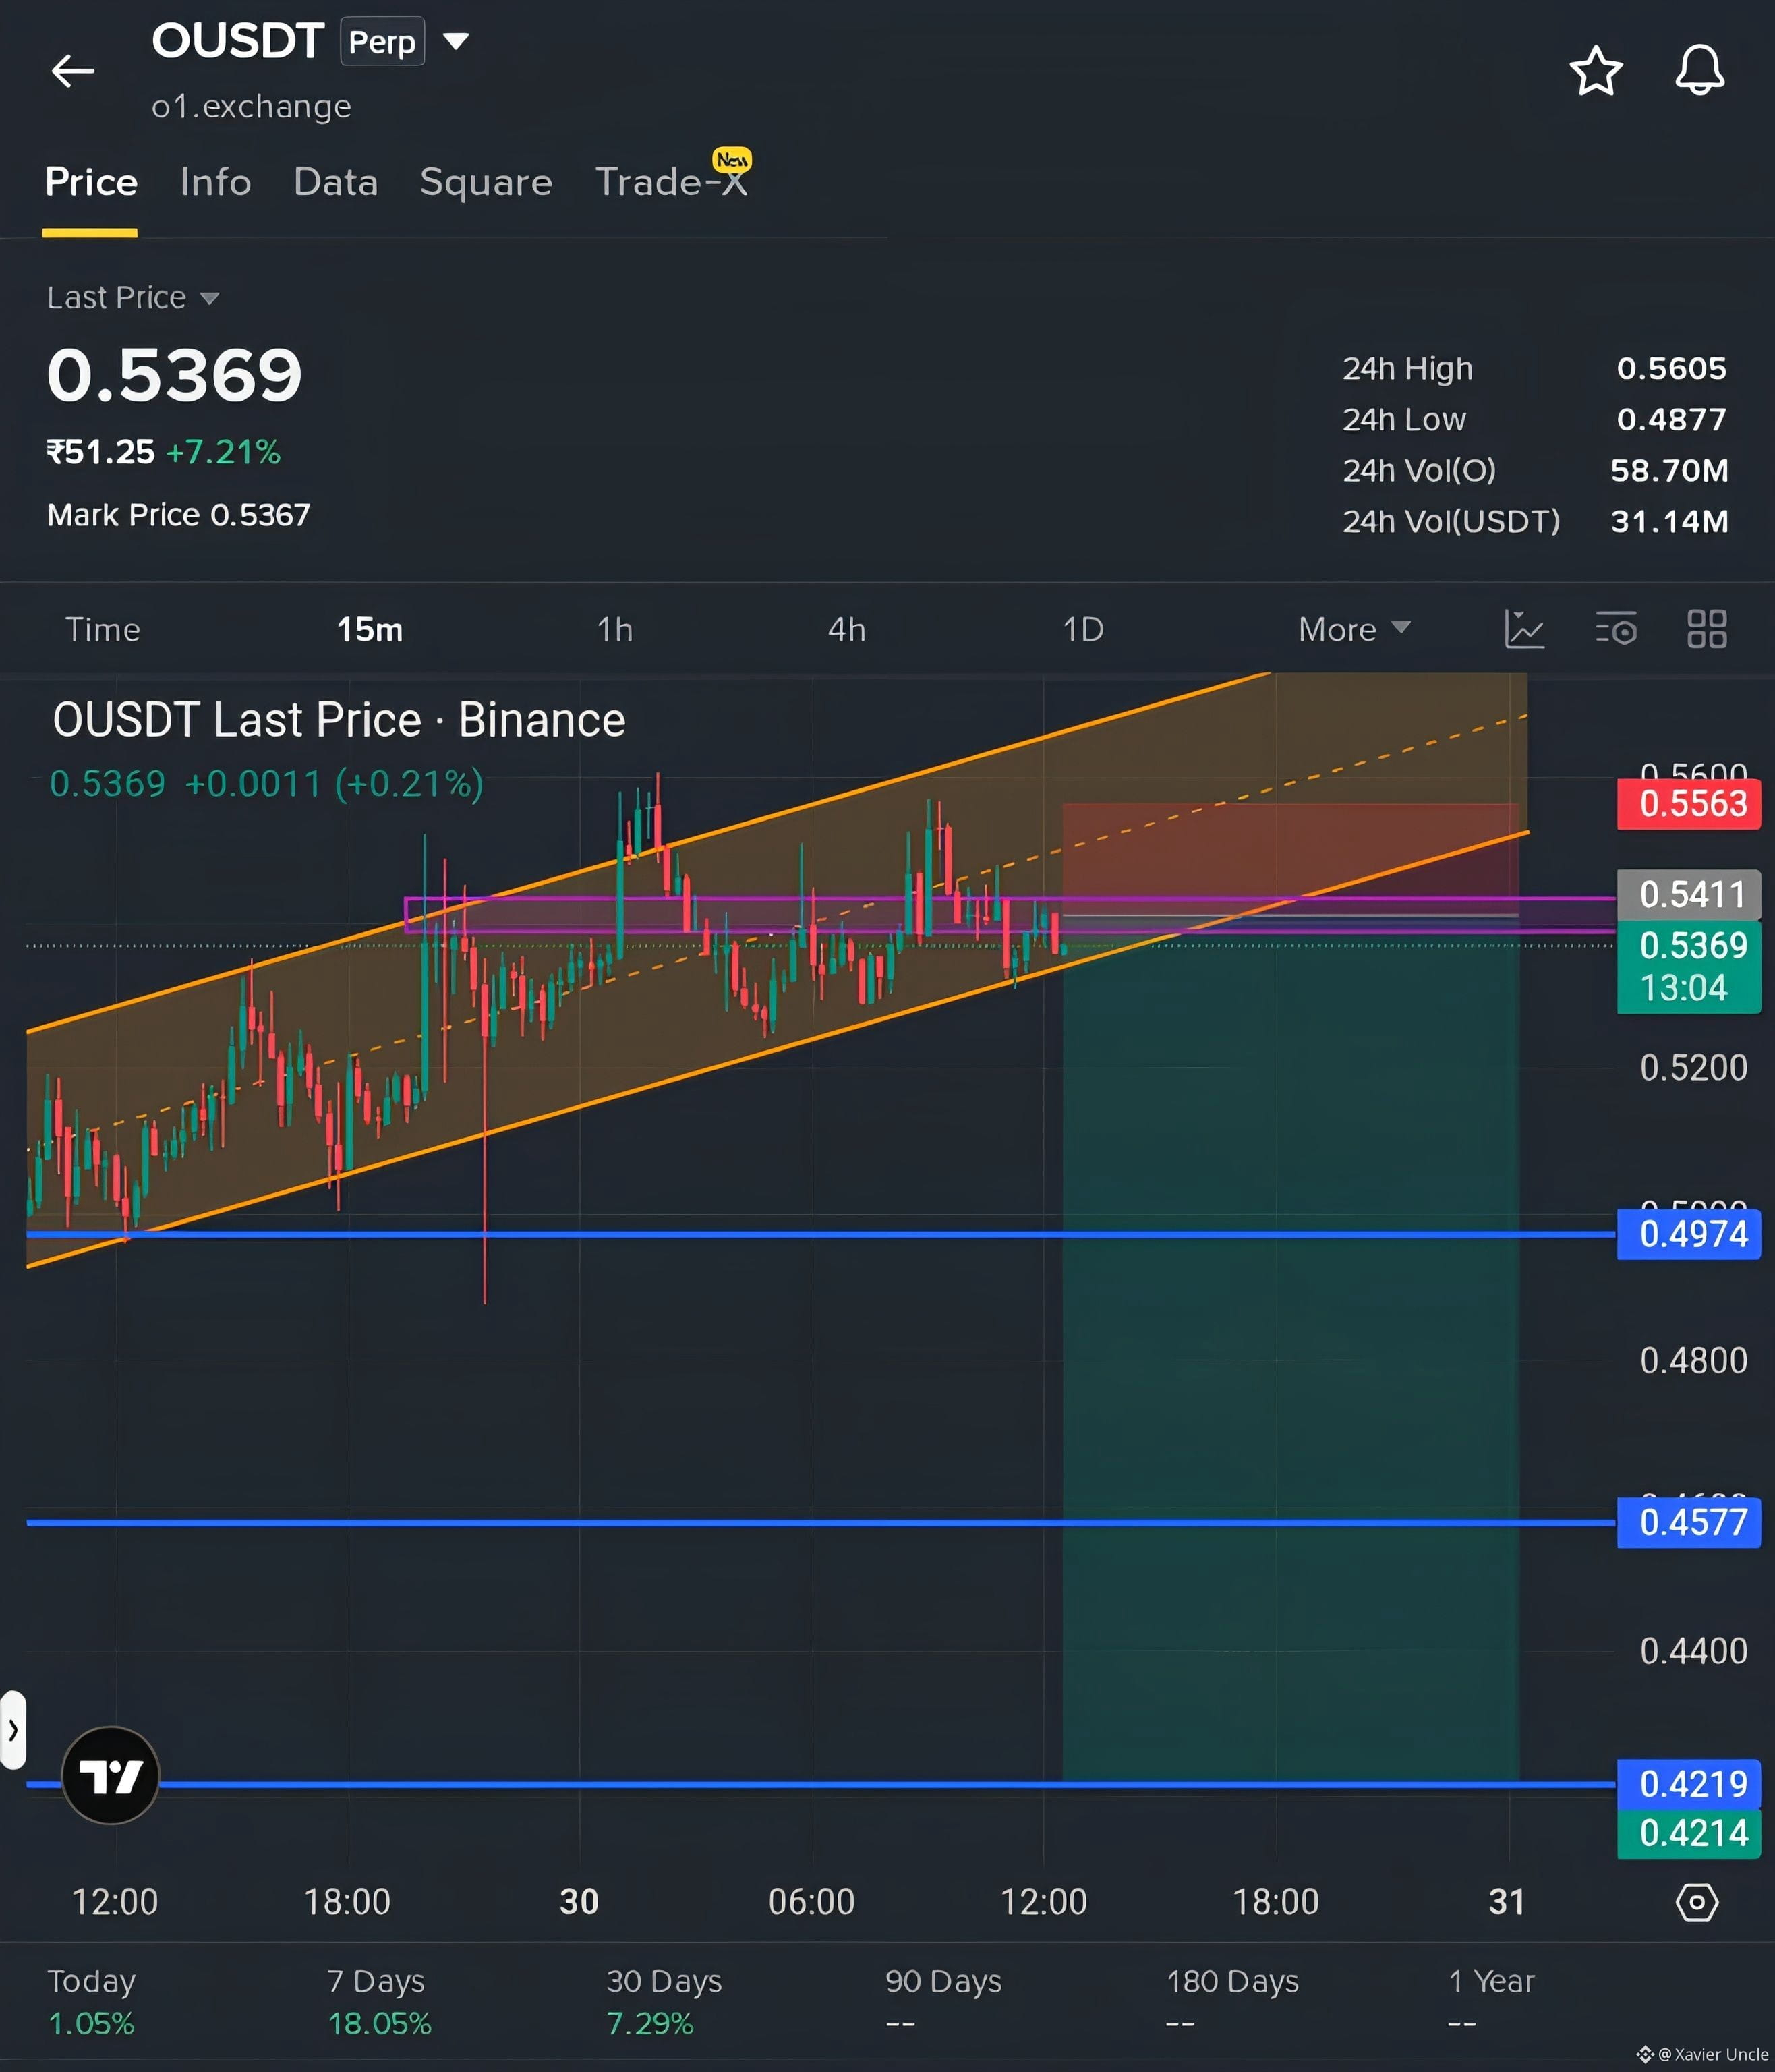Open the OUSDT Perp pair dropdown arrow
1775x2072 pixels.
[x=456, y=41]
